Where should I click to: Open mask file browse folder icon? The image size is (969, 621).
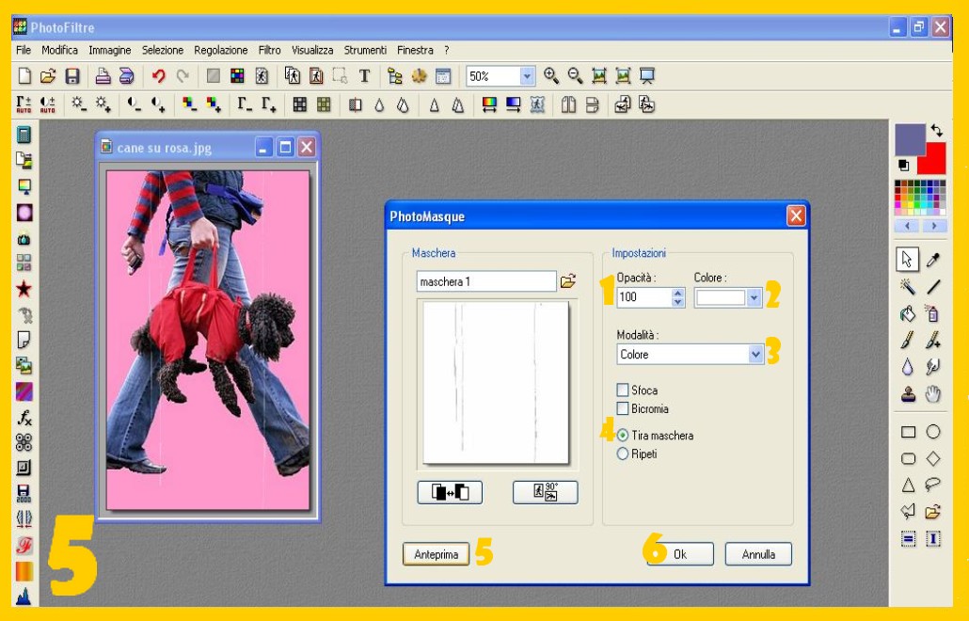tap(568, 280)
